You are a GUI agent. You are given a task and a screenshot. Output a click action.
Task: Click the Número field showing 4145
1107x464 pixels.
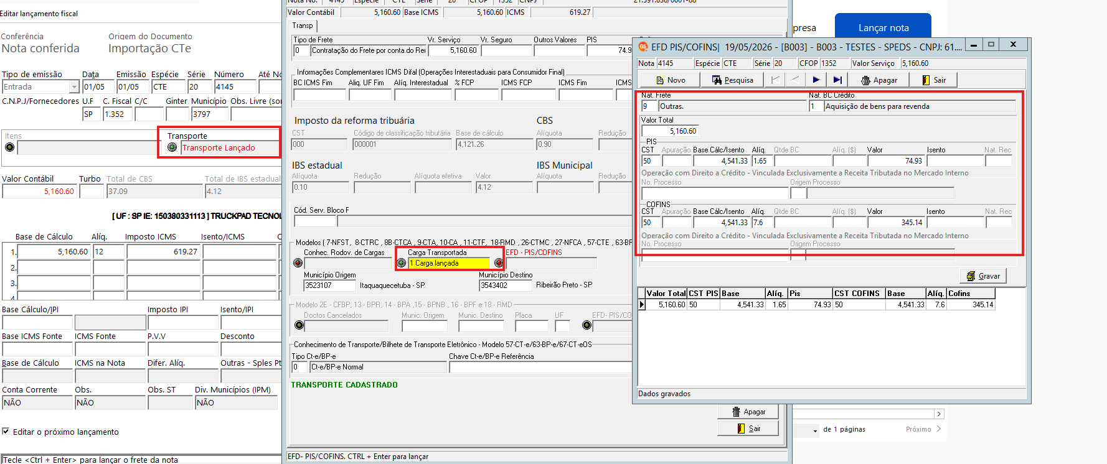pyautogui.click(x=235, y=87)
